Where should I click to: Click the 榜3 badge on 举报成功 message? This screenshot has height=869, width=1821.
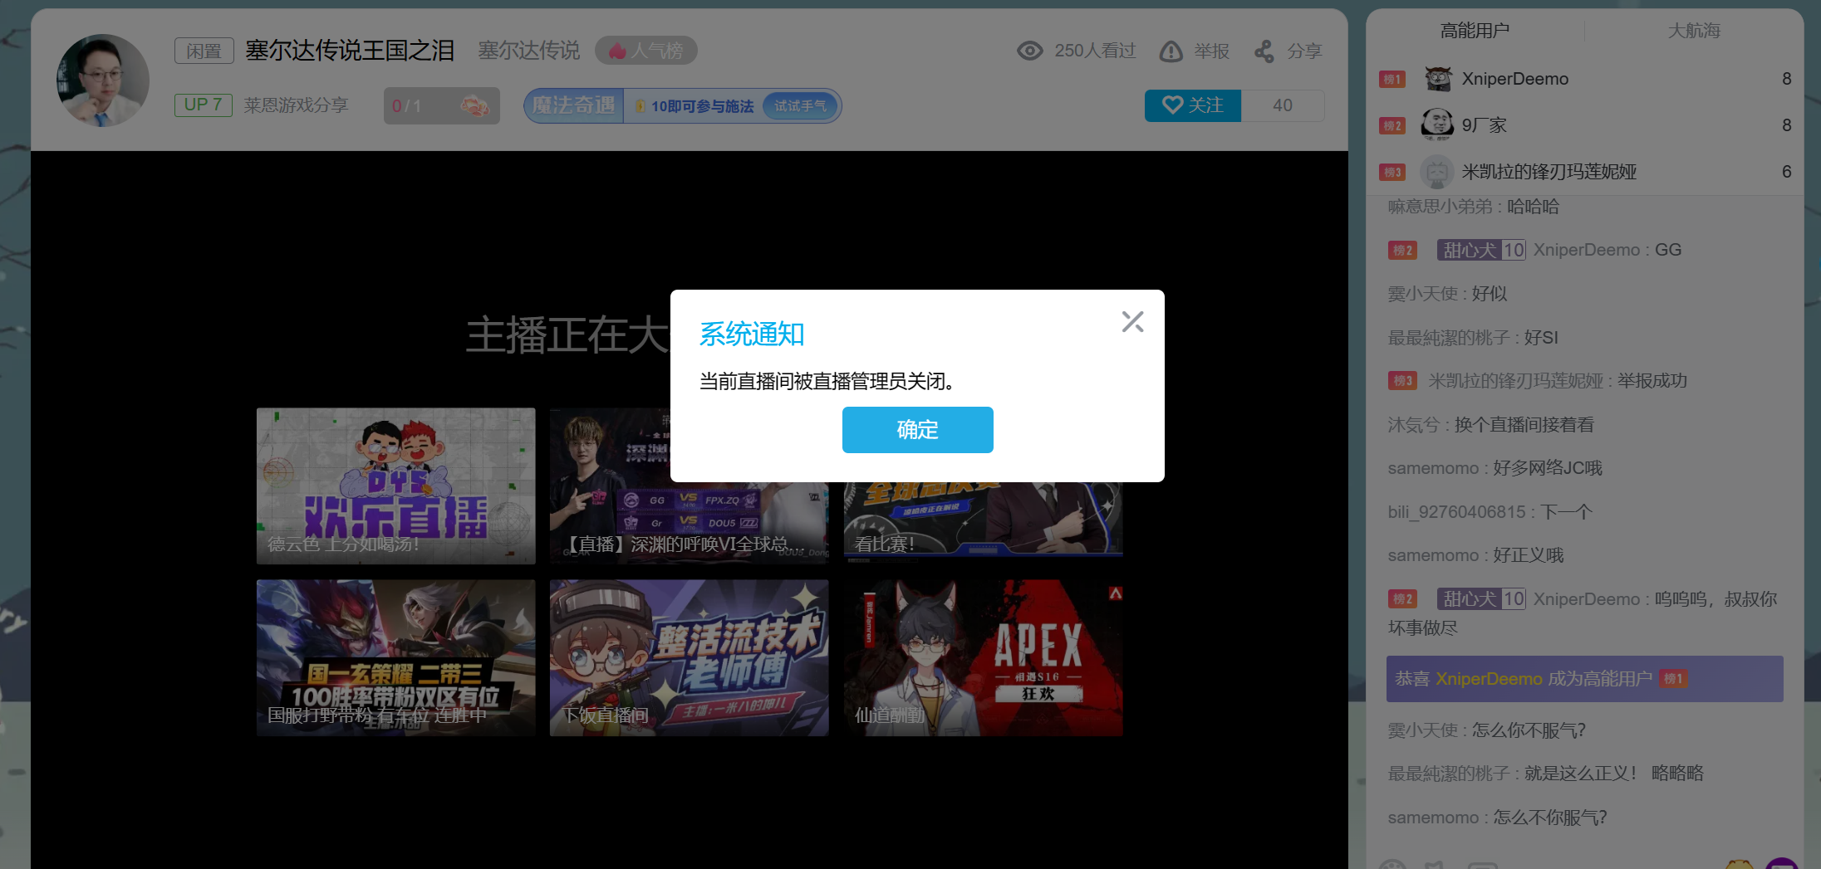click(x=1402, y=380)
